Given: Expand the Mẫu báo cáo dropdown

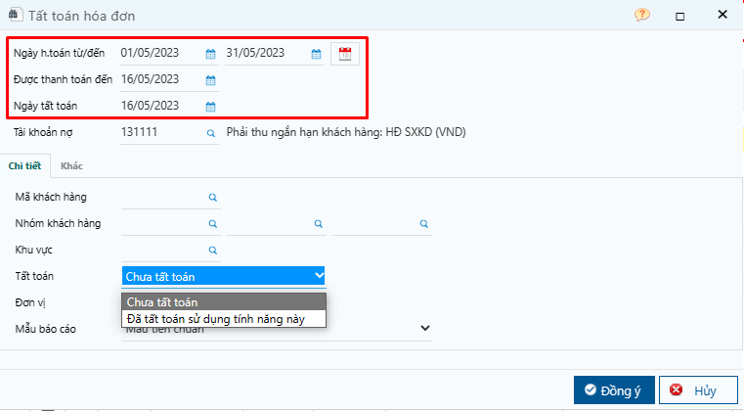Looking at the screenshot, I should (425, 328).
